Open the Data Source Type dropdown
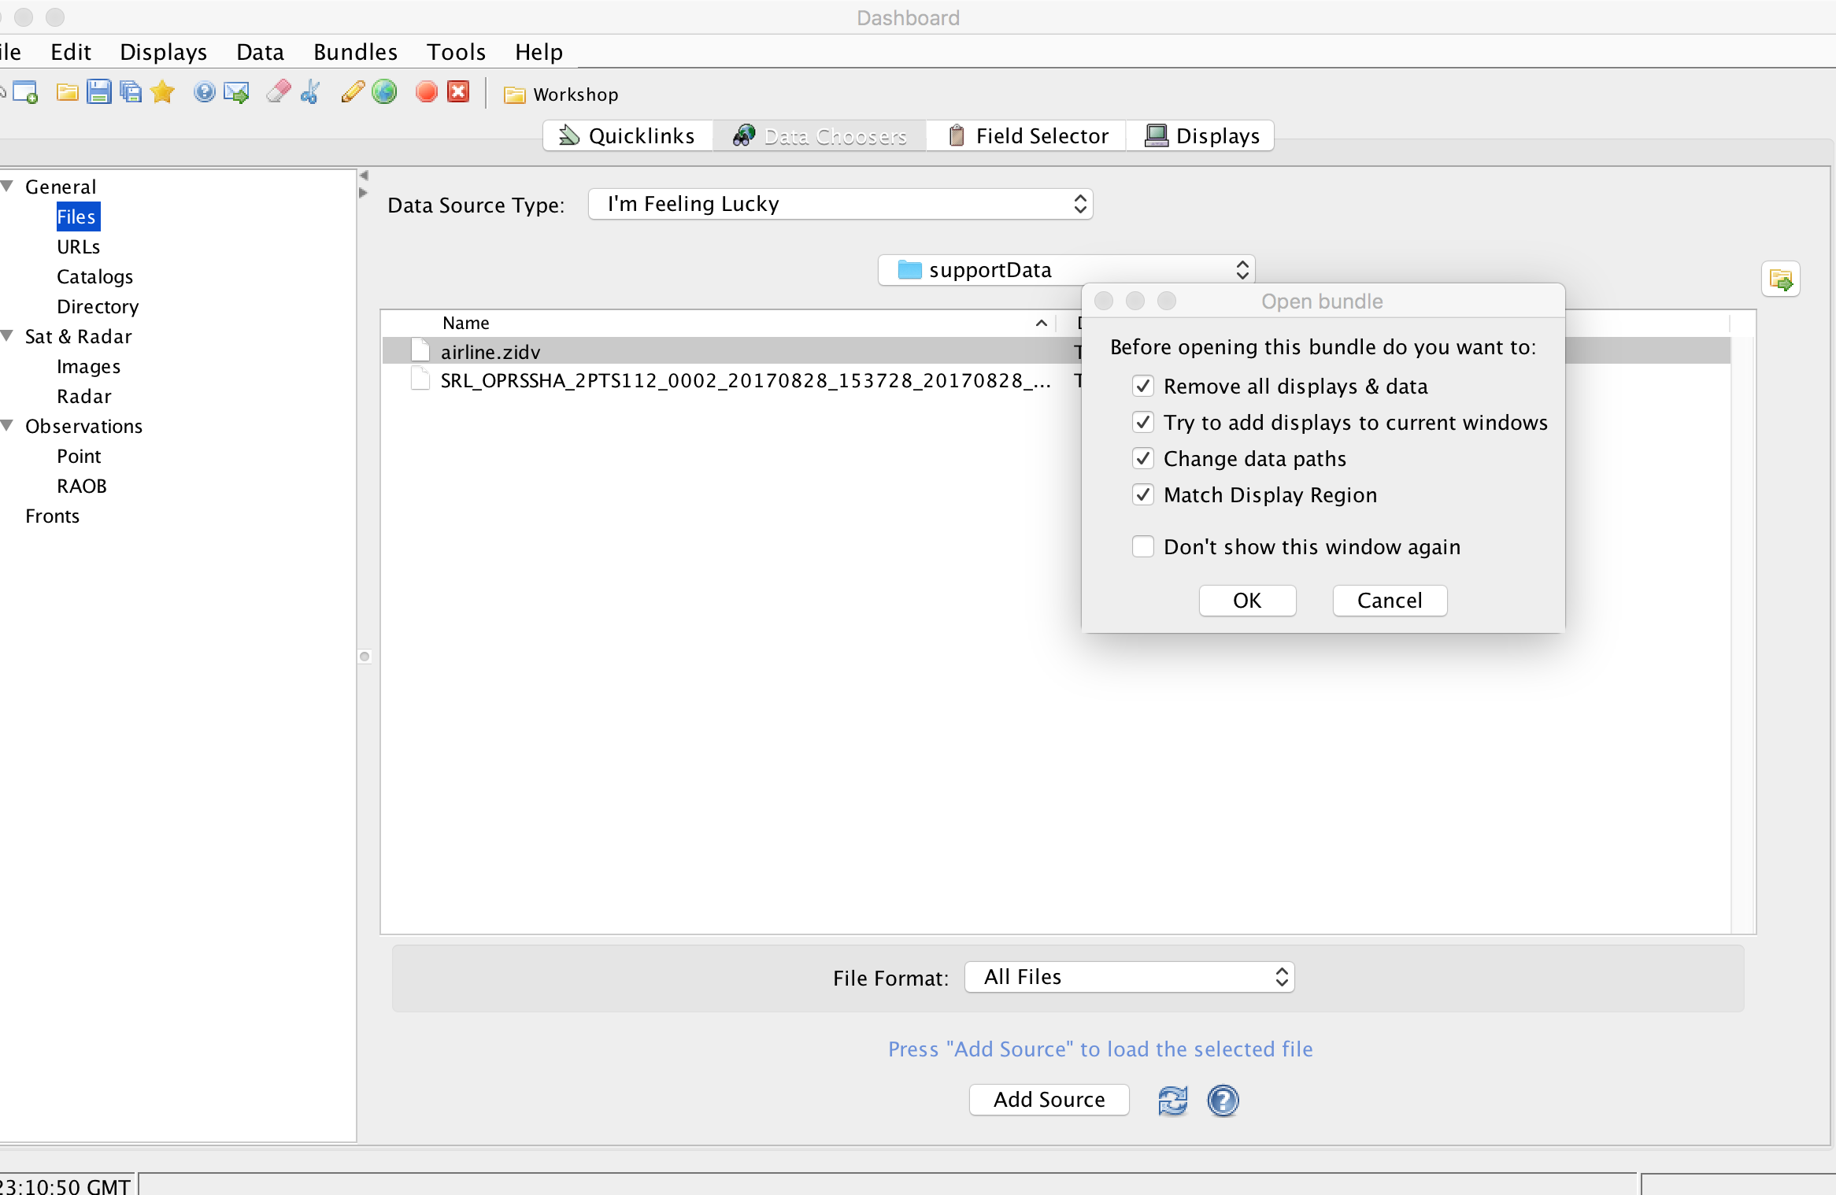Viewport: 1836px width, 1195px height. (x=840, y=204)
